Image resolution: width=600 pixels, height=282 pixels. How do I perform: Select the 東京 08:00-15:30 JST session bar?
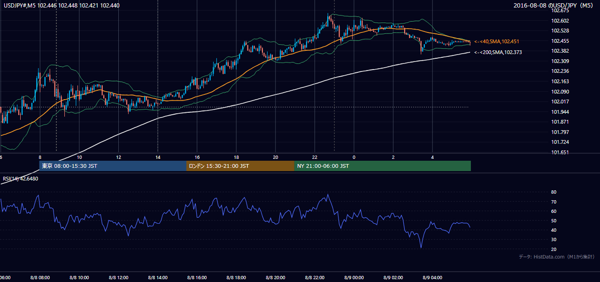[x=113, y=166]
